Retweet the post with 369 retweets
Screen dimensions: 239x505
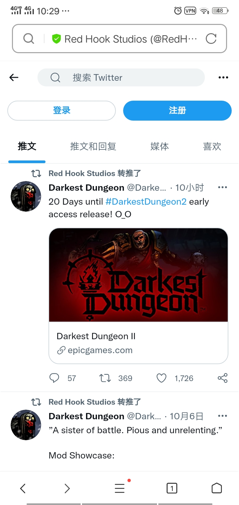(105, 378)
